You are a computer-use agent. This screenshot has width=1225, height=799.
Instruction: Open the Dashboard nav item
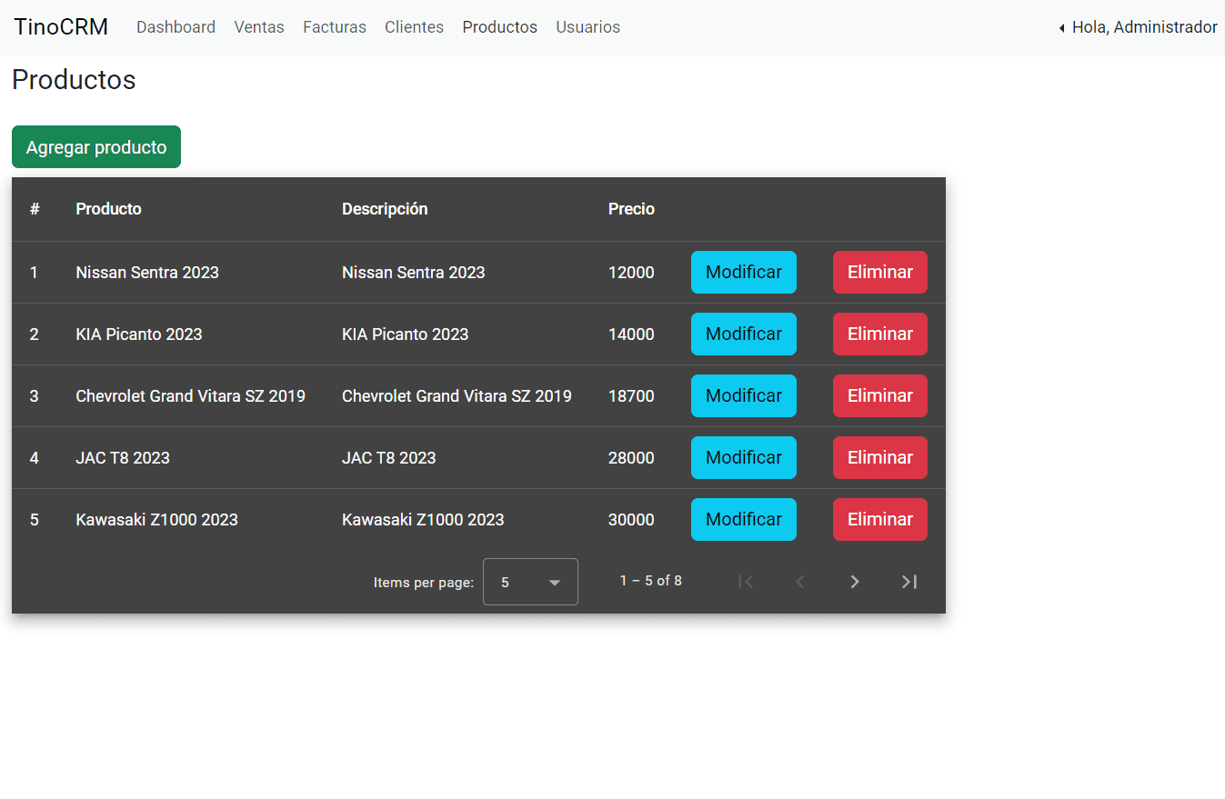[176, 27]
